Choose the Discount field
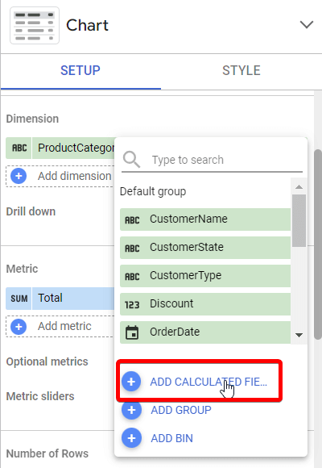The height and width of the screenshot is (468, 322). pyautogui.click(x=205, y=304)
